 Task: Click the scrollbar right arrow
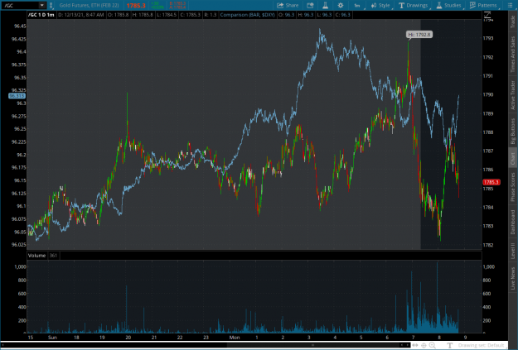(408, 345)
